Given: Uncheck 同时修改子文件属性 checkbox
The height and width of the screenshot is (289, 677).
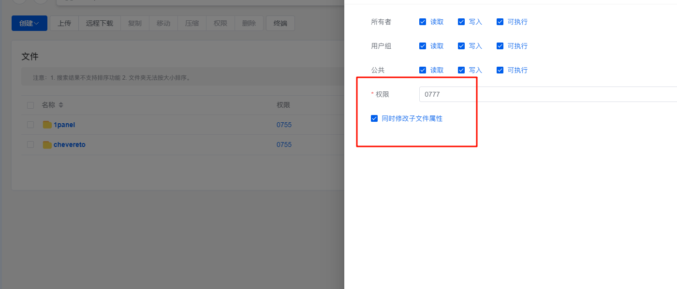Looking at the screenshot, I should point(374,118).
